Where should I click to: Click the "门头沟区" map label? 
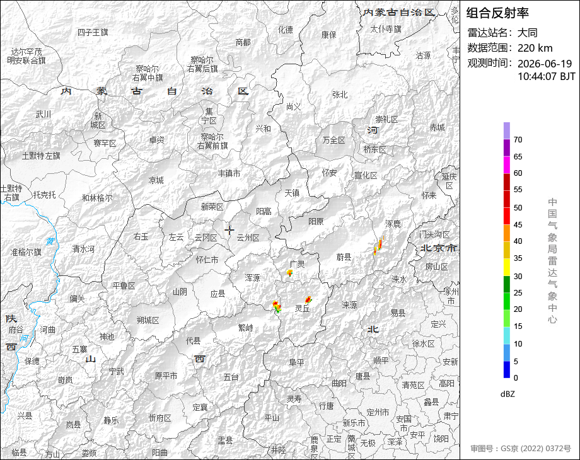[x=434, y=234]
